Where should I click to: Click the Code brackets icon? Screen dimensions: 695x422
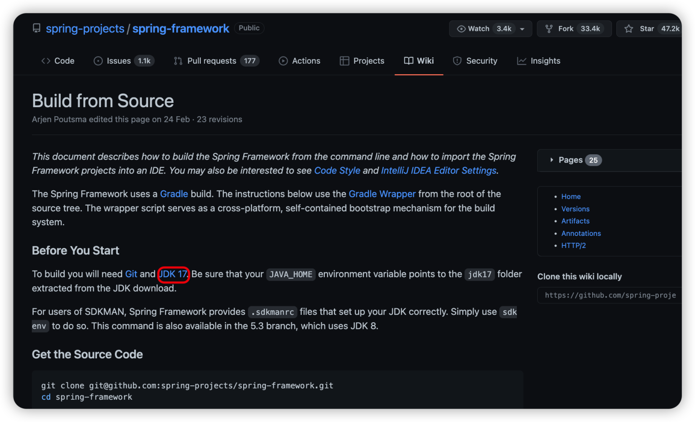coord(46,61)
